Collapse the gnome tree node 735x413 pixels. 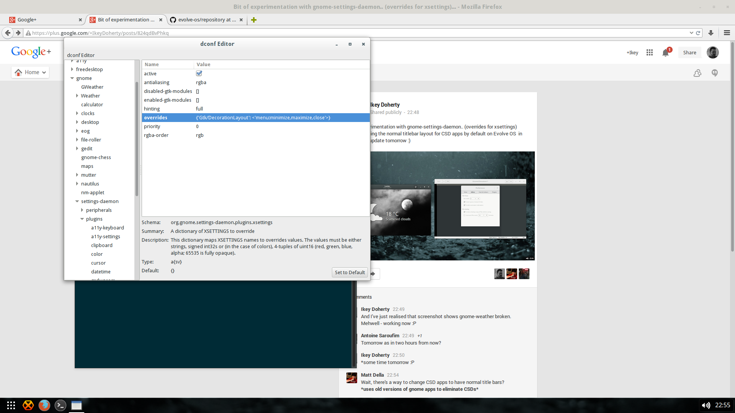pos(72,78)
